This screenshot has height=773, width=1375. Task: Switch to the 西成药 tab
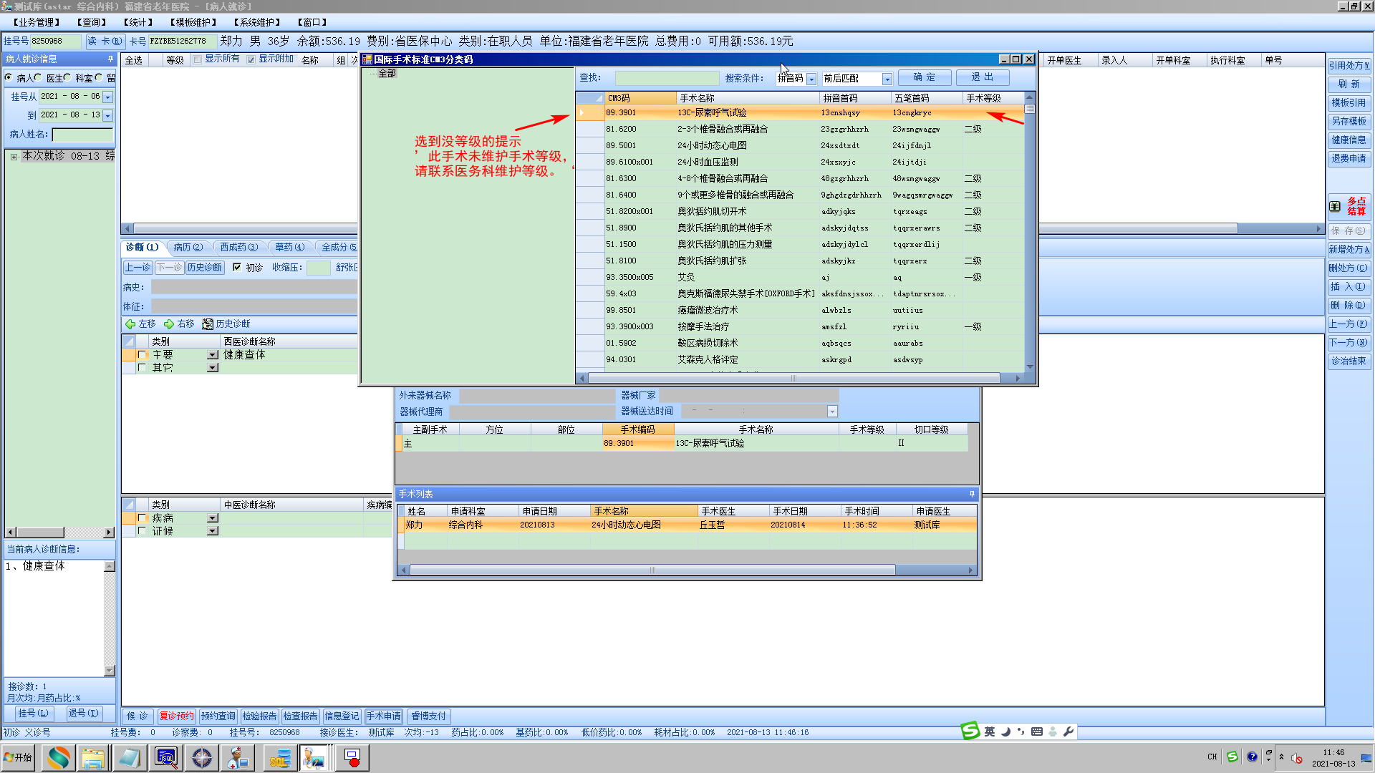[x=238, y=247]
